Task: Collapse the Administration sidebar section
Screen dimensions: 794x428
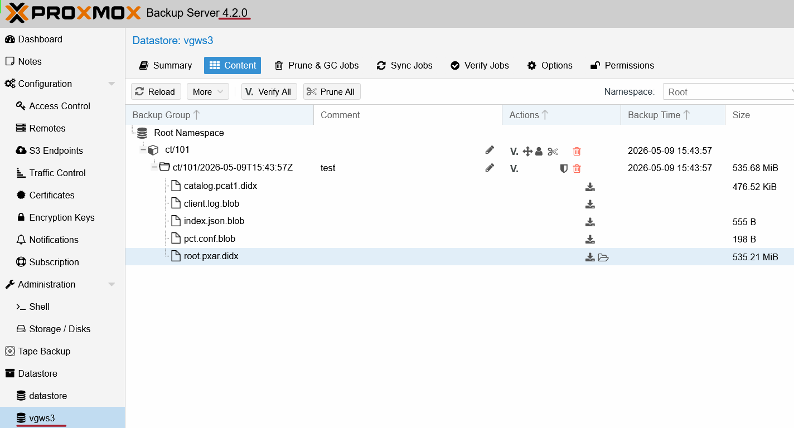Action: (112, 284)
